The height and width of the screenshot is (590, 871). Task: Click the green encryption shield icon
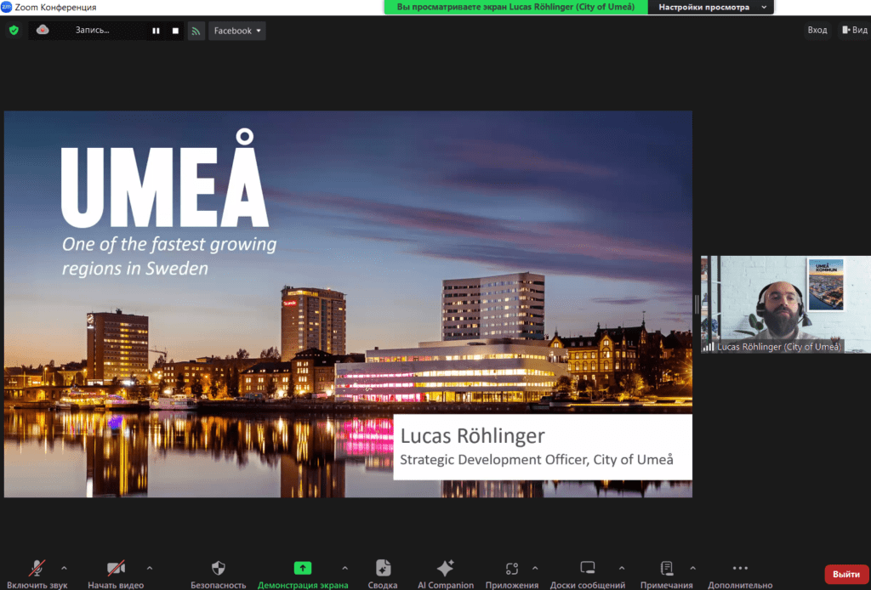(14, 31)
